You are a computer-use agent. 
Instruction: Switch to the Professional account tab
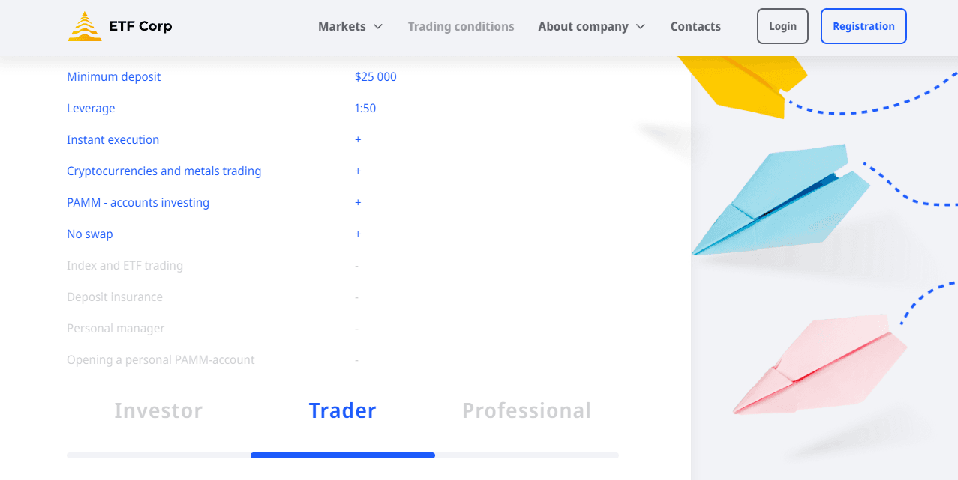527,410
